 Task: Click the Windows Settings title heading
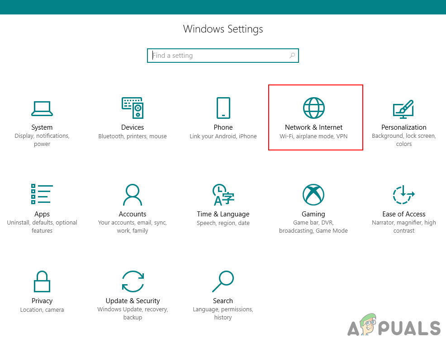coord(223,29)
